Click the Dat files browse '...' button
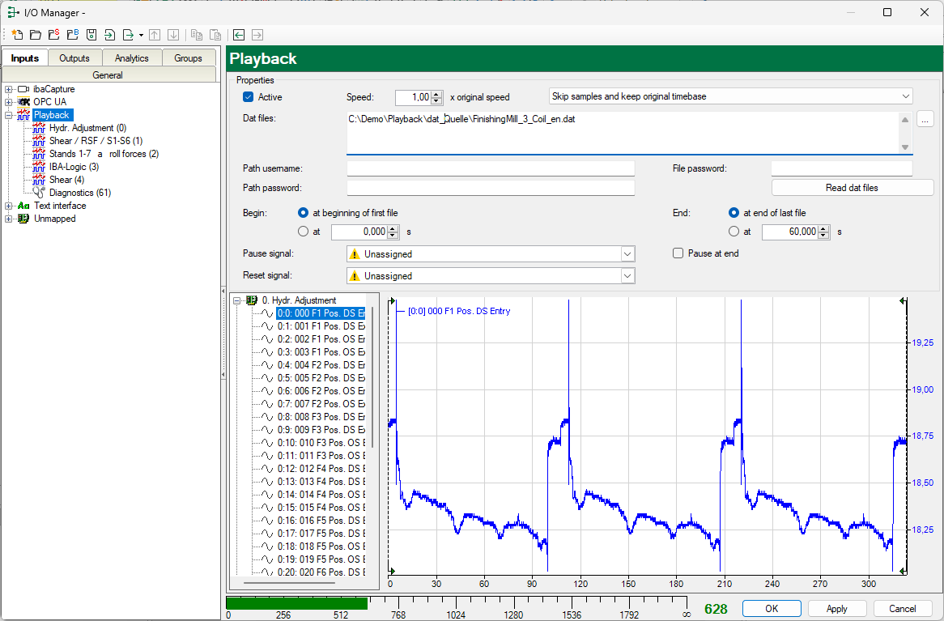Viewport: 944px width, 621px height. 925,119
